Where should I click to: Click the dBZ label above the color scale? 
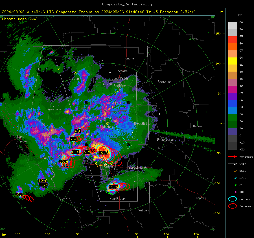(x=239, y=15)
